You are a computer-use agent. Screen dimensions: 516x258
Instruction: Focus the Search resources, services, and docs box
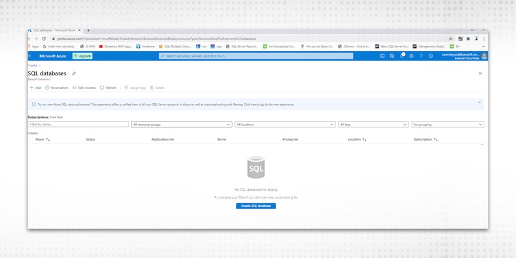click(x=255, y=56)
